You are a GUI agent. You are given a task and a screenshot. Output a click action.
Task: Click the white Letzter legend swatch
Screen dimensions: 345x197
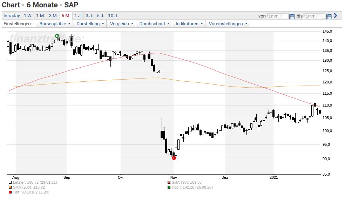point(10,182)
